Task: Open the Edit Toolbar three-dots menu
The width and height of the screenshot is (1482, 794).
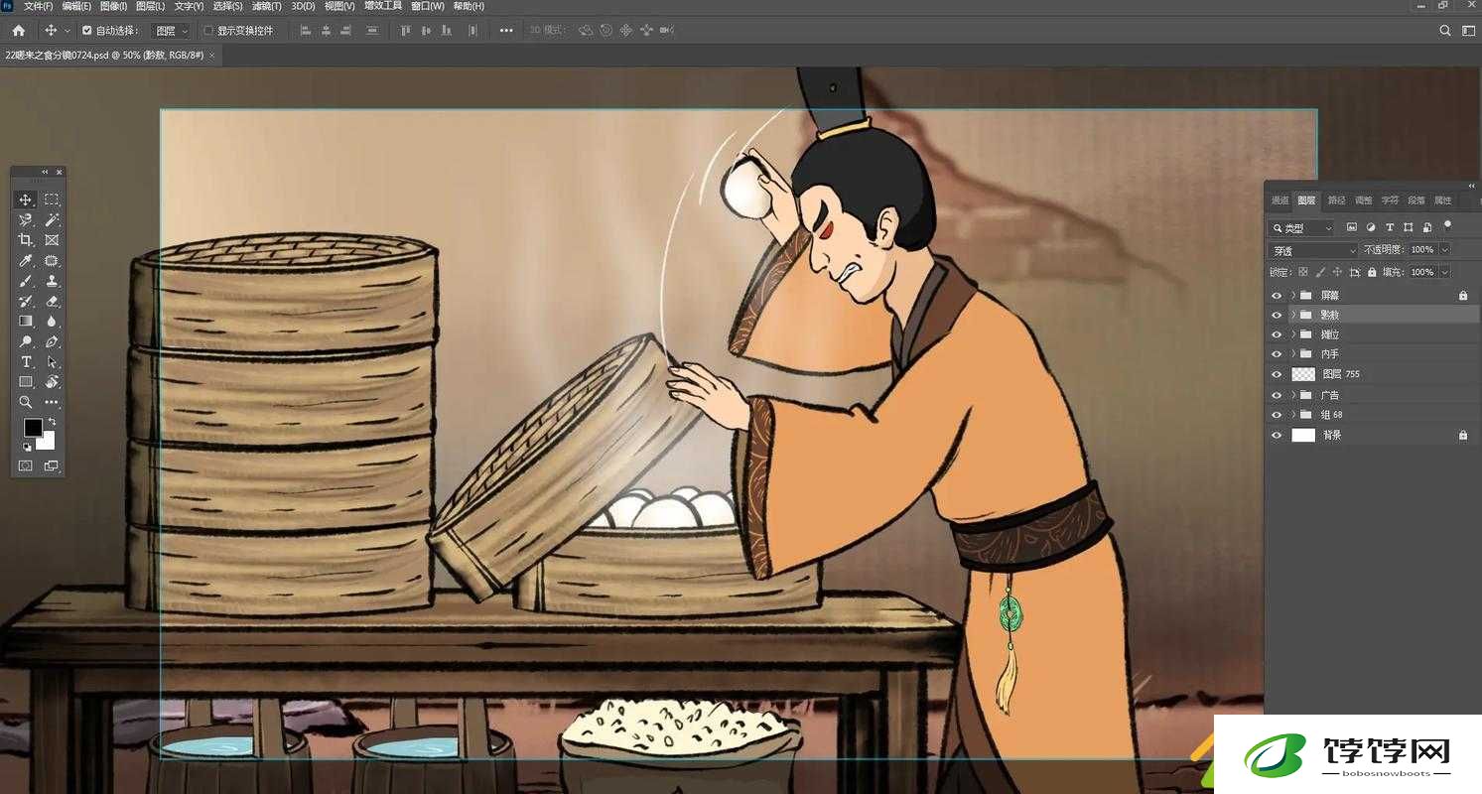Action: point(52,402)
